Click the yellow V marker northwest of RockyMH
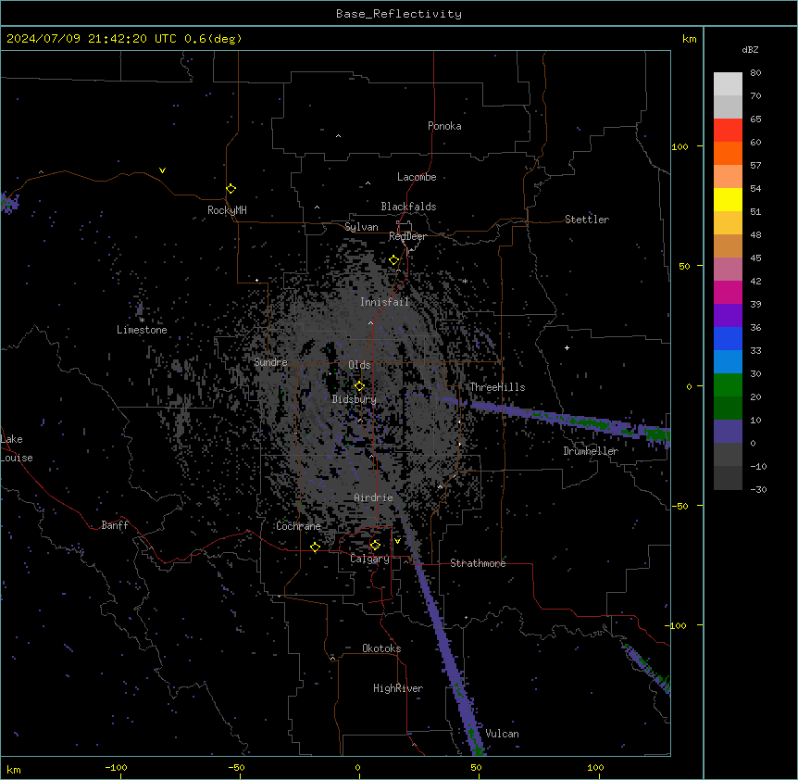The height and width of the screenshot is (780, 798). coord(162,170)
